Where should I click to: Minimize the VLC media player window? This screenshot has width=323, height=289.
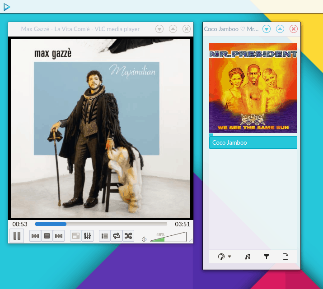coord(159,29)
